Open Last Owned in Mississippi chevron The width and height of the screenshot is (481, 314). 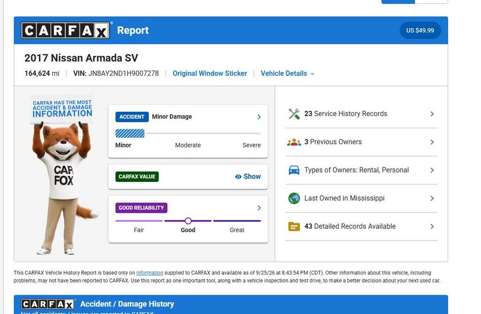pyautogui.click(x=432, y=198)
